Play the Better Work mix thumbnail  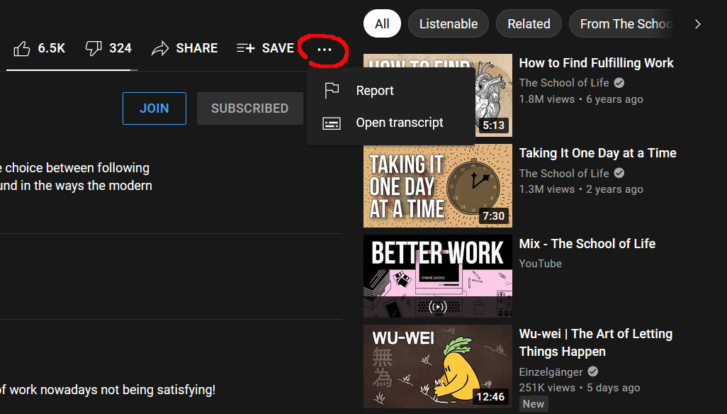[437, 276]
